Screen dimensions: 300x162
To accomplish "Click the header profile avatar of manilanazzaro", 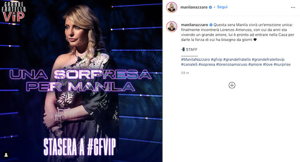I will [x=172, y=8].
